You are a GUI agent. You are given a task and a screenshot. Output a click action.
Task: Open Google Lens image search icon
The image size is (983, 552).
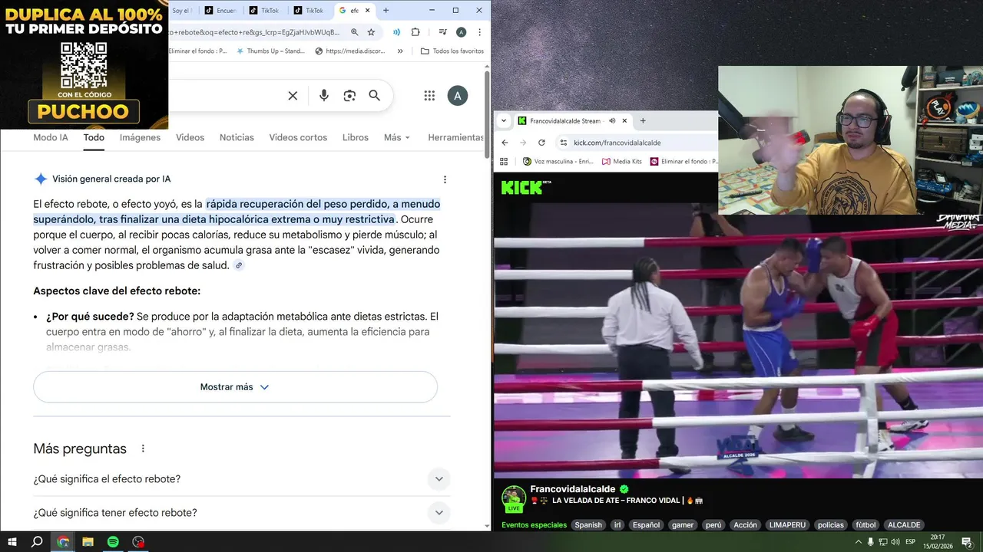(x=349, y=96)
